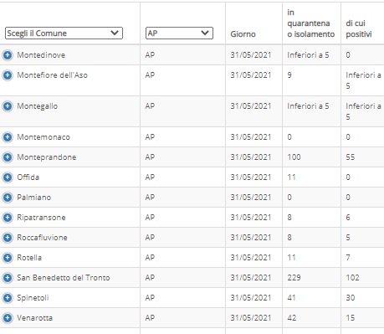This screenshot has height=334, width=384.
Task: Select the San Benedetto del Tronto name cell
Action: click(x=64, y=278)
